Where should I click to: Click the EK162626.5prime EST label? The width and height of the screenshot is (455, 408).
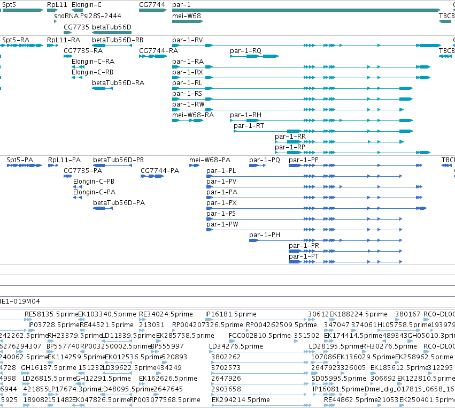[168, 379]
